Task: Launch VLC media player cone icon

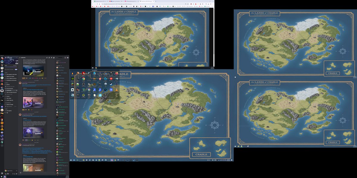Action: [x=117, y=90]
